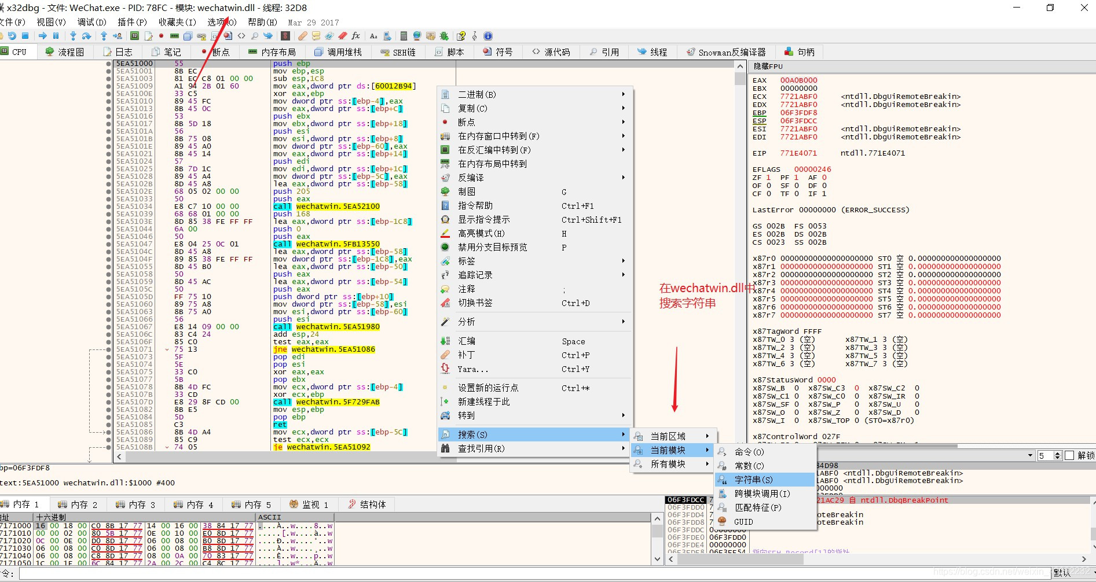Toggle breakpoint dot at address 5EA5107D
Viewport: 1096px width, 582px height.
(x=108, y=402)
